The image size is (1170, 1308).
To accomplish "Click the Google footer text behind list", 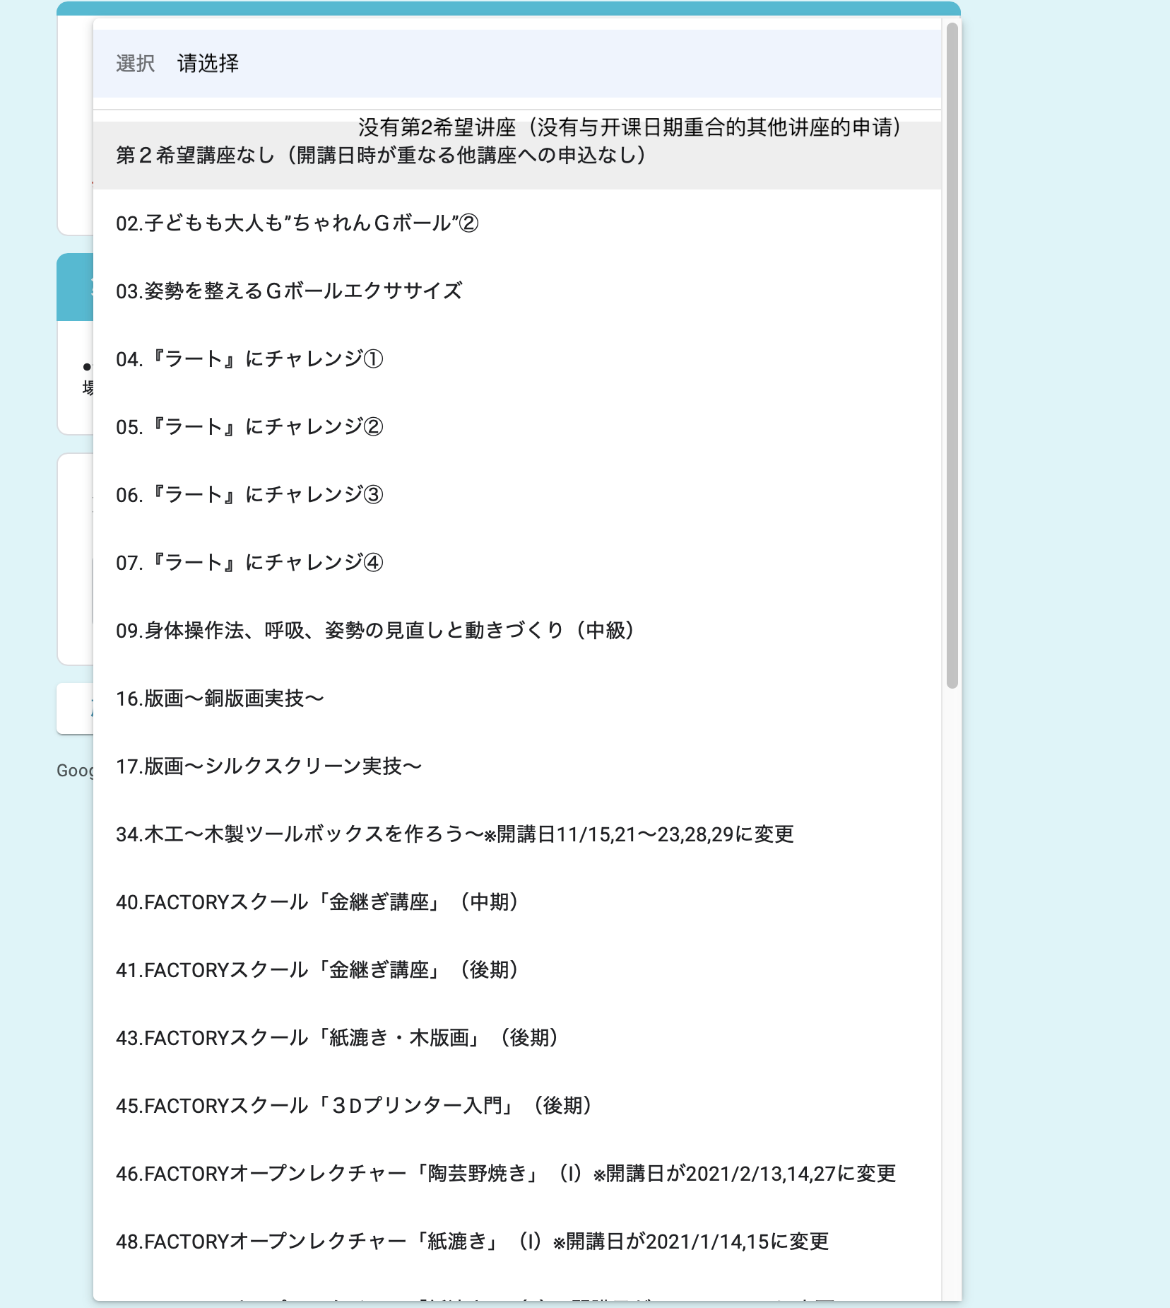I will tap(74, 771).
